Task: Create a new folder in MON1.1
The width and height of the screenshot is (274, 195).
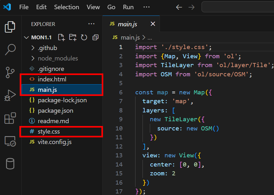Action: coord(73,37)
